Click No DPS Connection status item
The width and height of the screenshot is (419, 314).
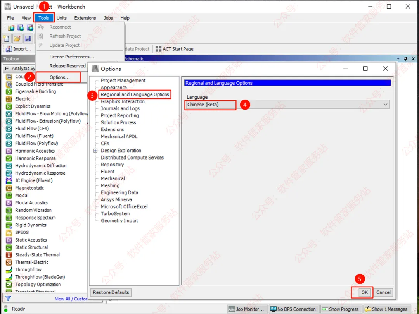tap(293, 309)
